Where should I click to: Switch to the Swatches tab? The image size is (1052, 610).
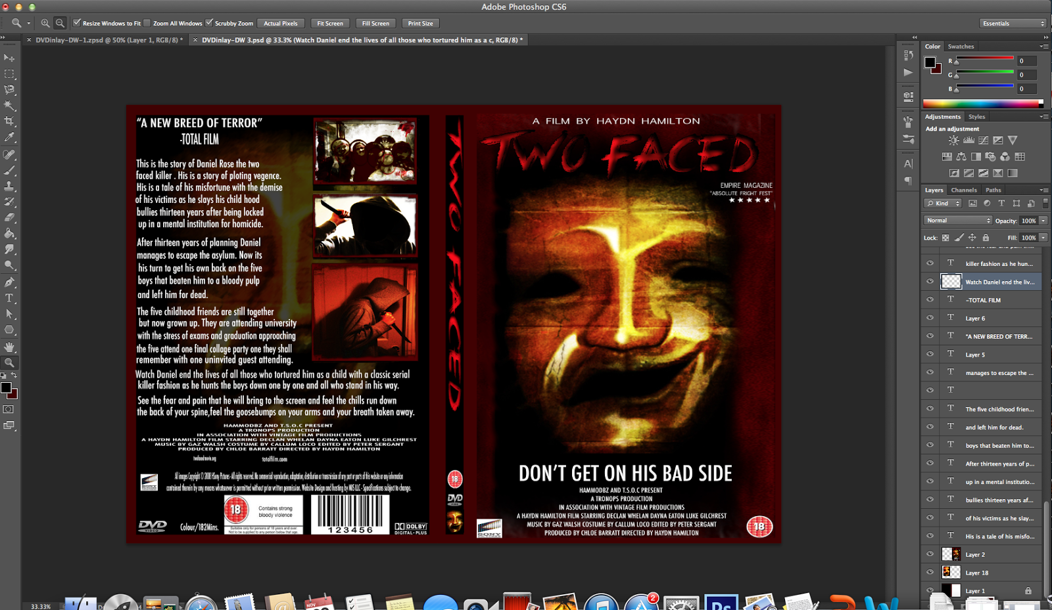[x=961, y=46]
